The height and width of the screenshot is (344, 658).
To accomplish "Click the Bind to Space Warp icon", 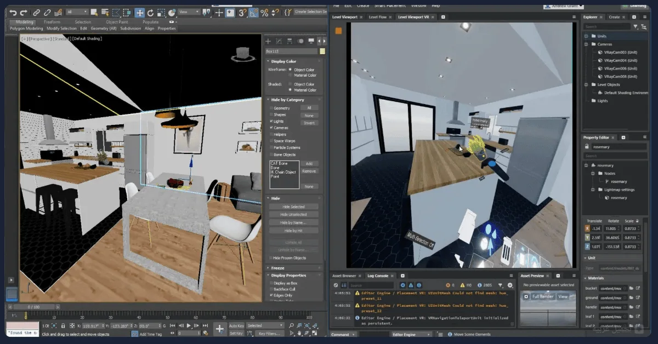I will click(x=59, y=12).
